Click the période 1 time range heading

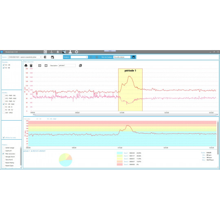tap(34, 151)
